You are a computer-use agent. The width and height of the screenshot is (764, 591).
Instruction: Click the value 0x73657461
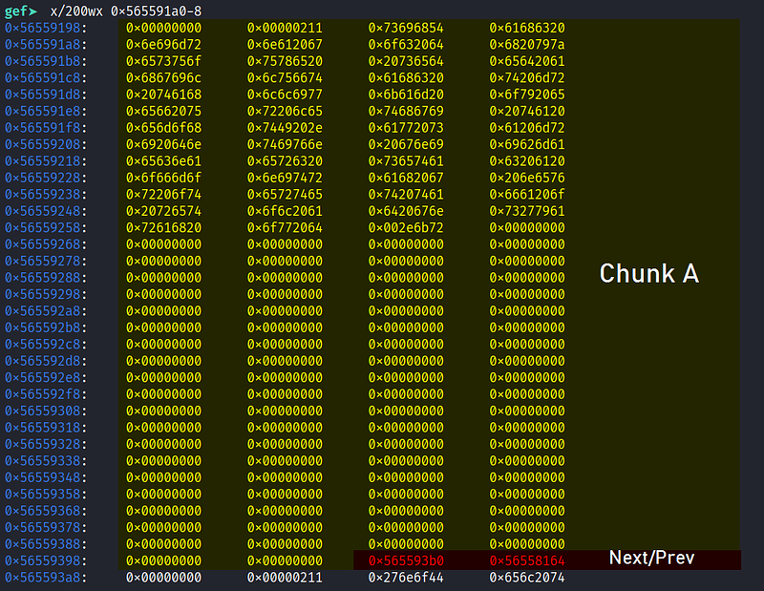pyautogui.click(x=406, y=160)
